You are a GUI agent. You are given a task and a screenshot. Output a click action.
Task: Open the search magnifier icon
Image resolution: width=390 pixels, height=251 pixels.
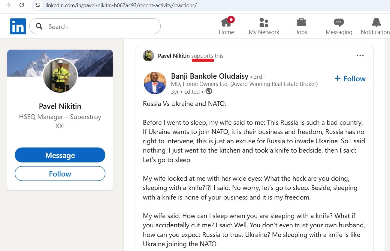click(39, 26)
